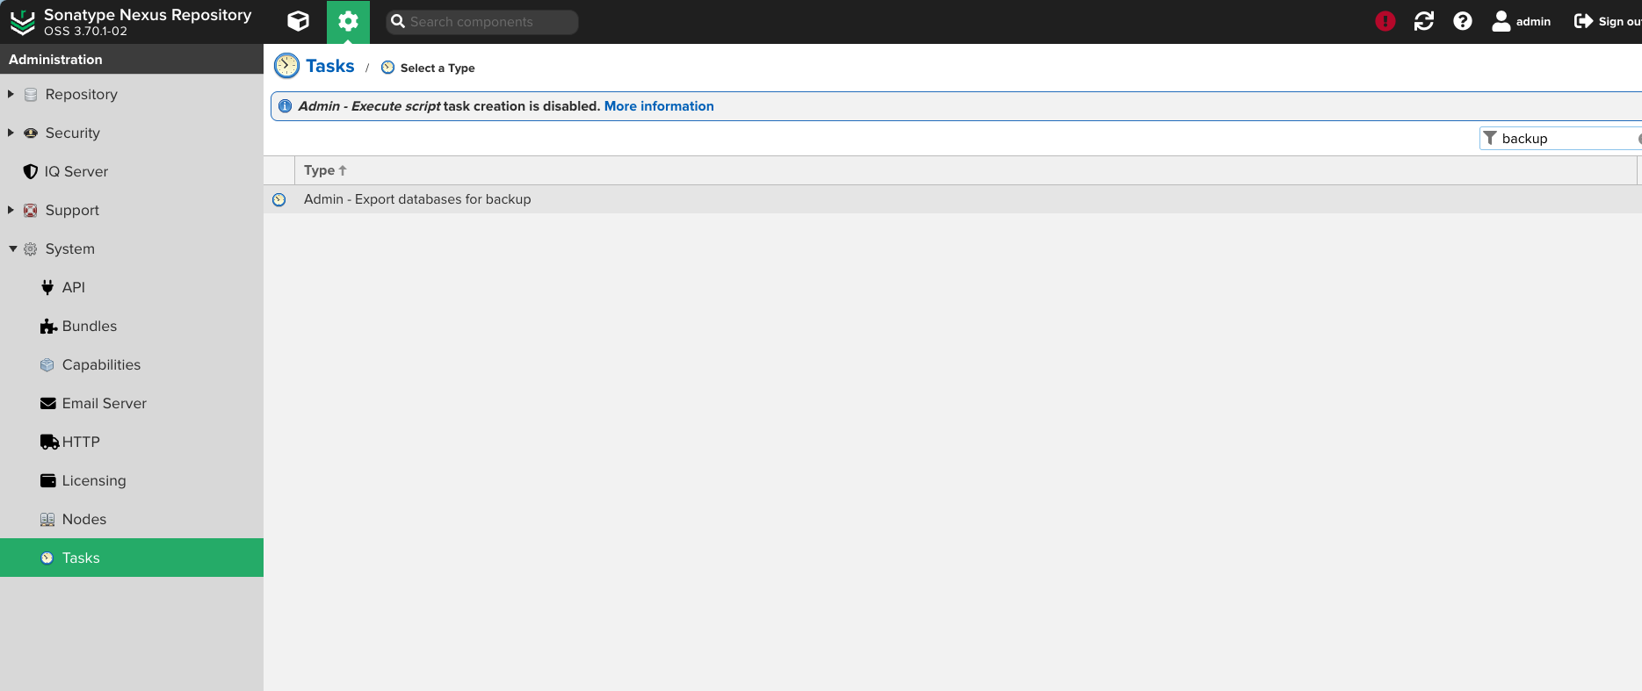Expand the Security section arrow
Image resolution: width=1642 pixels, height=691 pixels.
pos(11,133)
